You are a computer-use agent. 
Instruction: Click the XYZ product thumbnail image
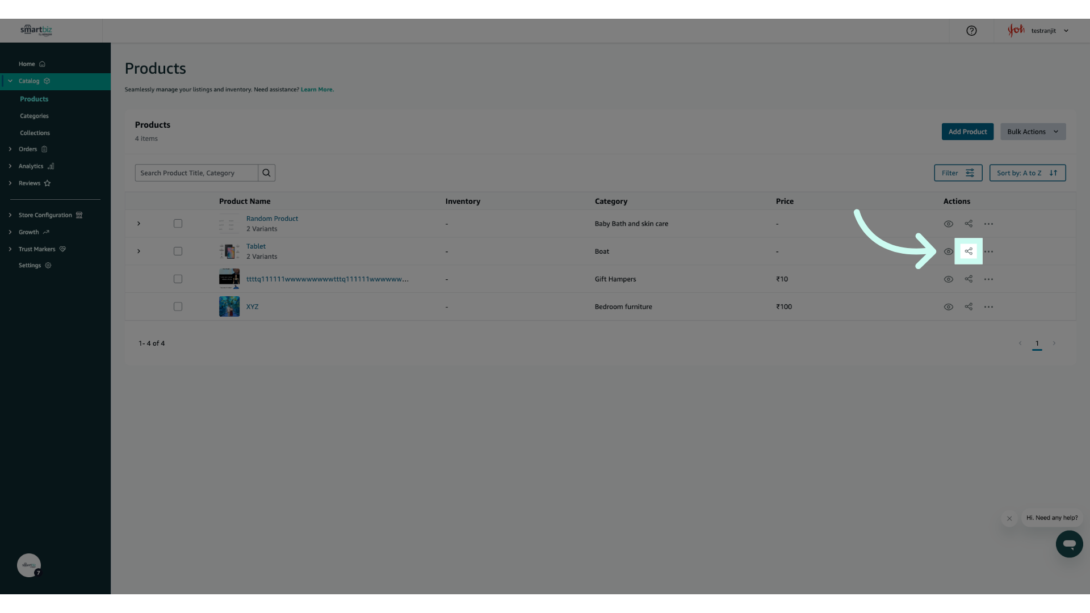tap(229, 306)
